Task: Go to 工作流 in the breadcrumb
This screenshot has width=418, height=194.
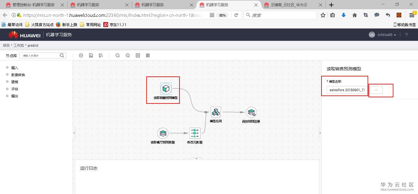Action: (19, 45)
